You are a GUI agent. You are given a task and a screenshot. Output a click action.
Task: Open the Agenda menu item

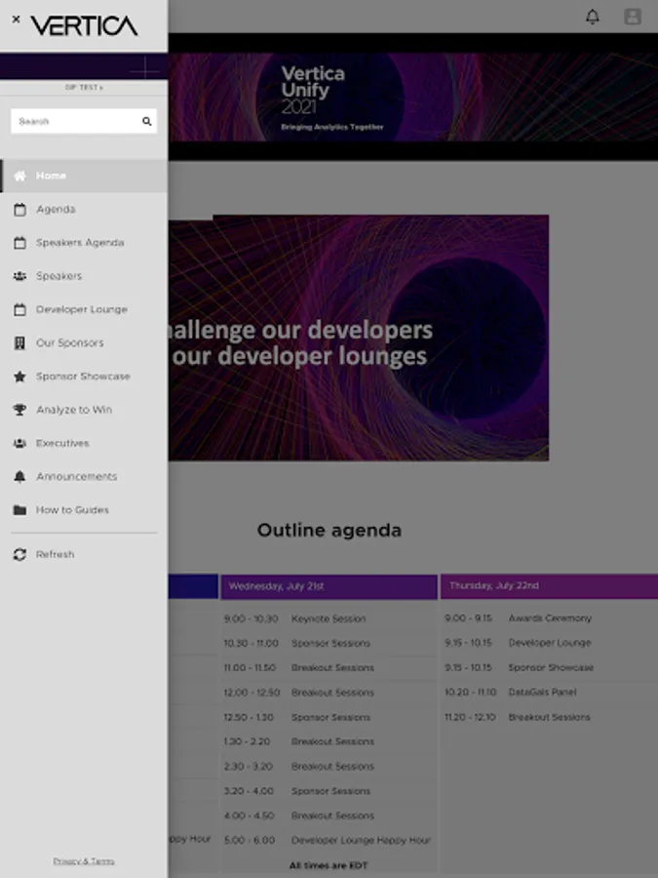tap(84, 210)
